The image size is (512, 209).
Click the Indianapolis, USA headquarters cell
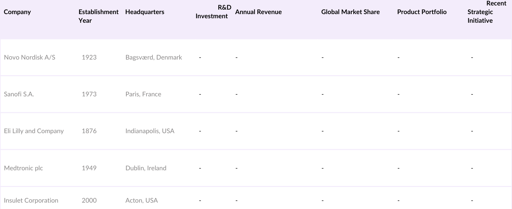point(150,131)
